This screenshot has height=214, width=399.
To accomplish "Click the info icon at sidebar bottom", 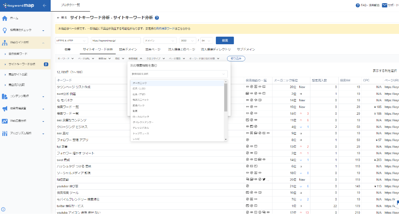I will pyautogui.click(x=3, y=210).
